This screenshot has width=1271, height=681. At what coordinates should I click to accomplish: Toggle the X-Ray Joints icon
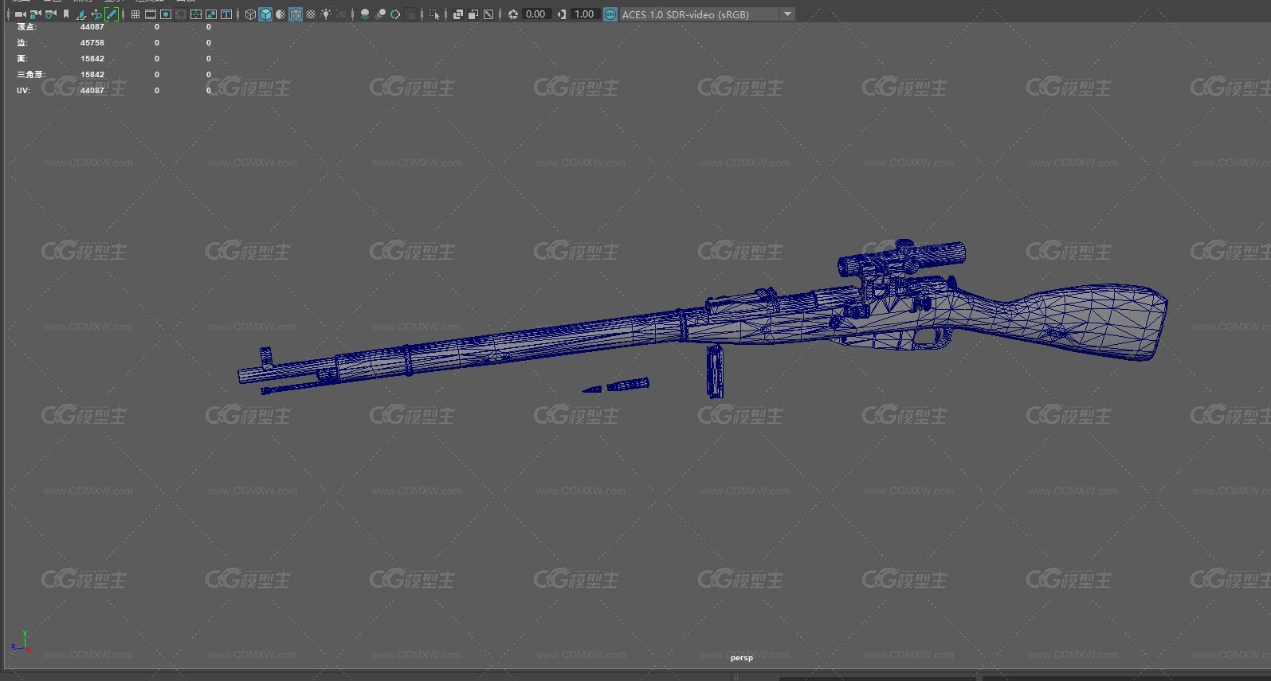click(x=488, y=14)
